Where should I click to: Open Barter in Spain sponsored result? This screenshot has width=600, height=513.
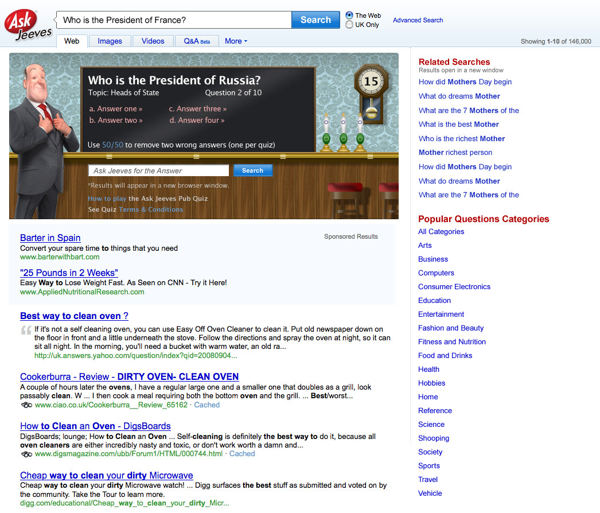[x=50, y=238]
